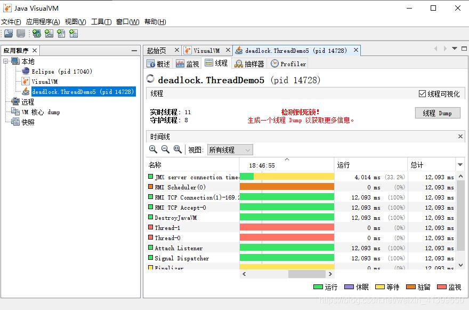This screenshot has height=310, width=469.
Task: Switch to the 抽样器 tab
Action: 249,64
